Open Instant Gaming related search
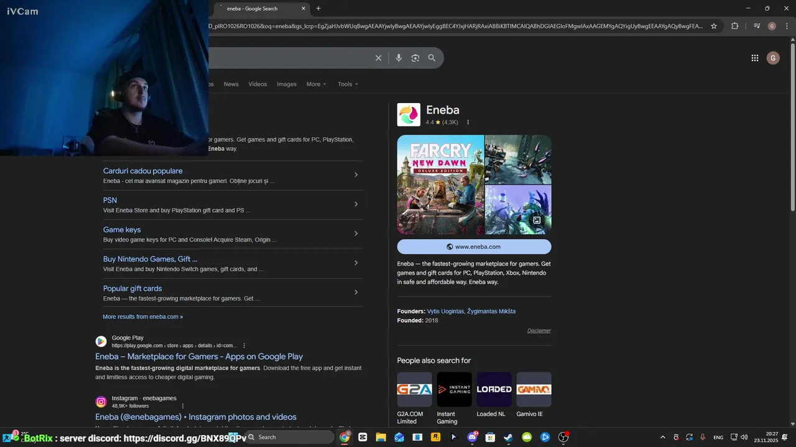The image size is (796, 447). click(x=454, y=398)
